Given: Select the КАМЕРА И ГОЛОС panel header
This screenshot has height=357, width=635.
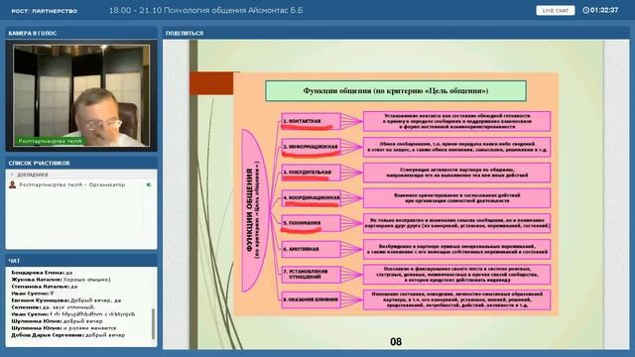Looking at the screenshot, I should tap(81, 33).
